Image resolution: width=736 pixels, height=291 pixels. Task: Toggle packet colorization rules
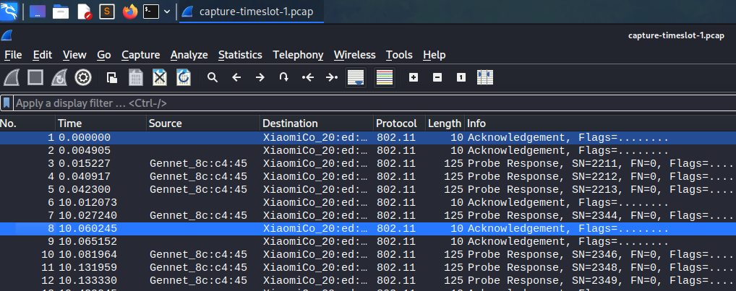click(385, 77)
